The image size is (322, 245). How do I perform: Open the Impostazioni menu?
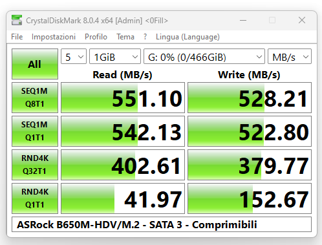[54, 37]
